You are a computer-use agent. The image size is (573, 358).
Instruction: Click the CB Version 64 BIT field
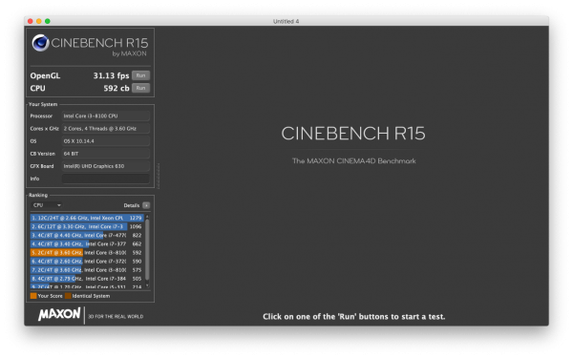click(106, 154)
